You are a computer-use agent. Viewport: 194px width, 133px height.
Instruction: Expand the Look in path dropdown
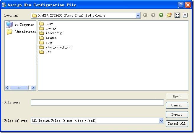click(138, 15)
